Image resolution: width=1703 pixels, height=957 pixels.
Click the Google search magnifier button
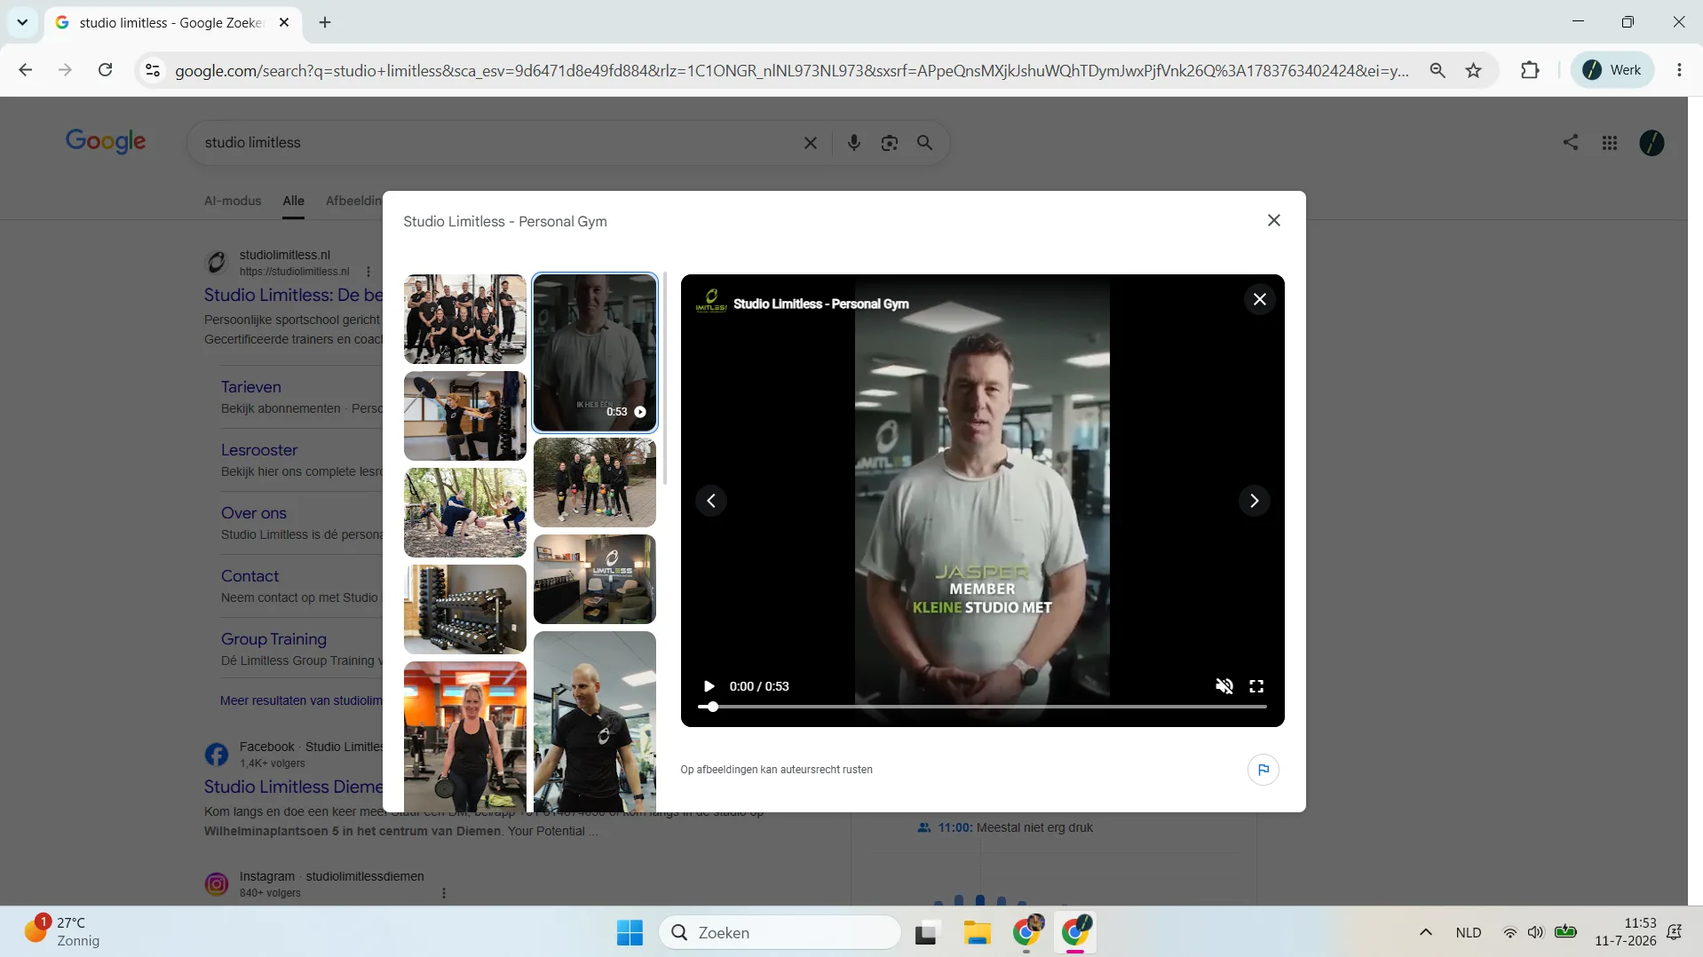pos(925,143)
